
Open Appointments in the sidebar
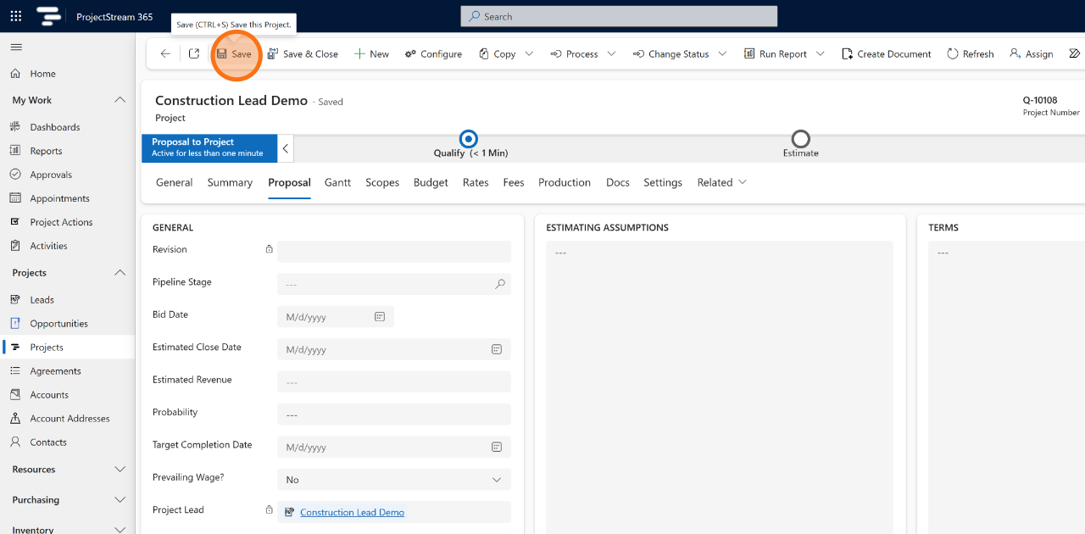[x=59, y=198]
